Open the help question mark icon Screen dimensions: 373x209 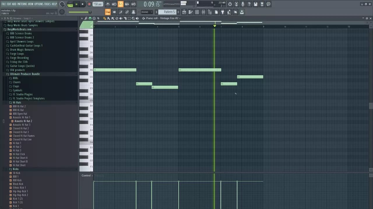click(x=249, y=4)
